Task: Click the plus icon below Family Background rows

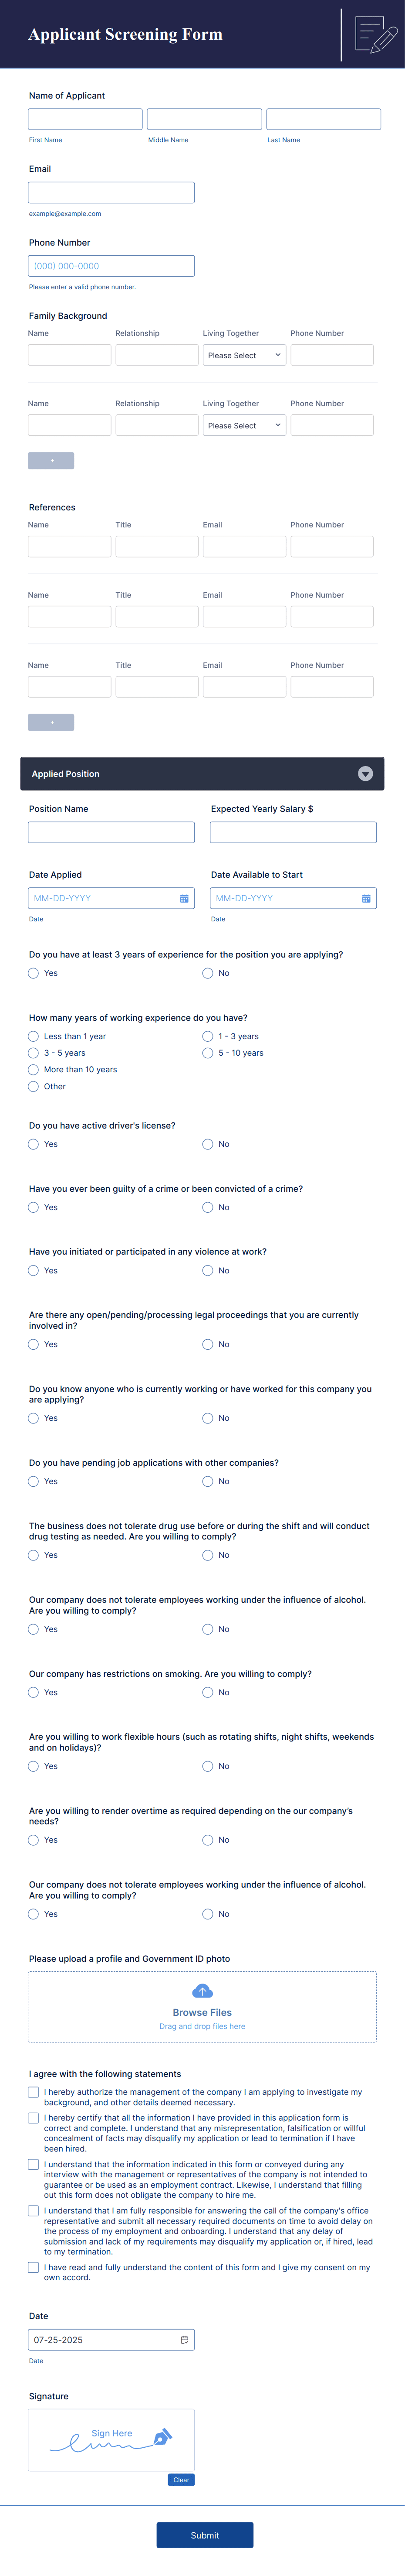Action: 52,460
